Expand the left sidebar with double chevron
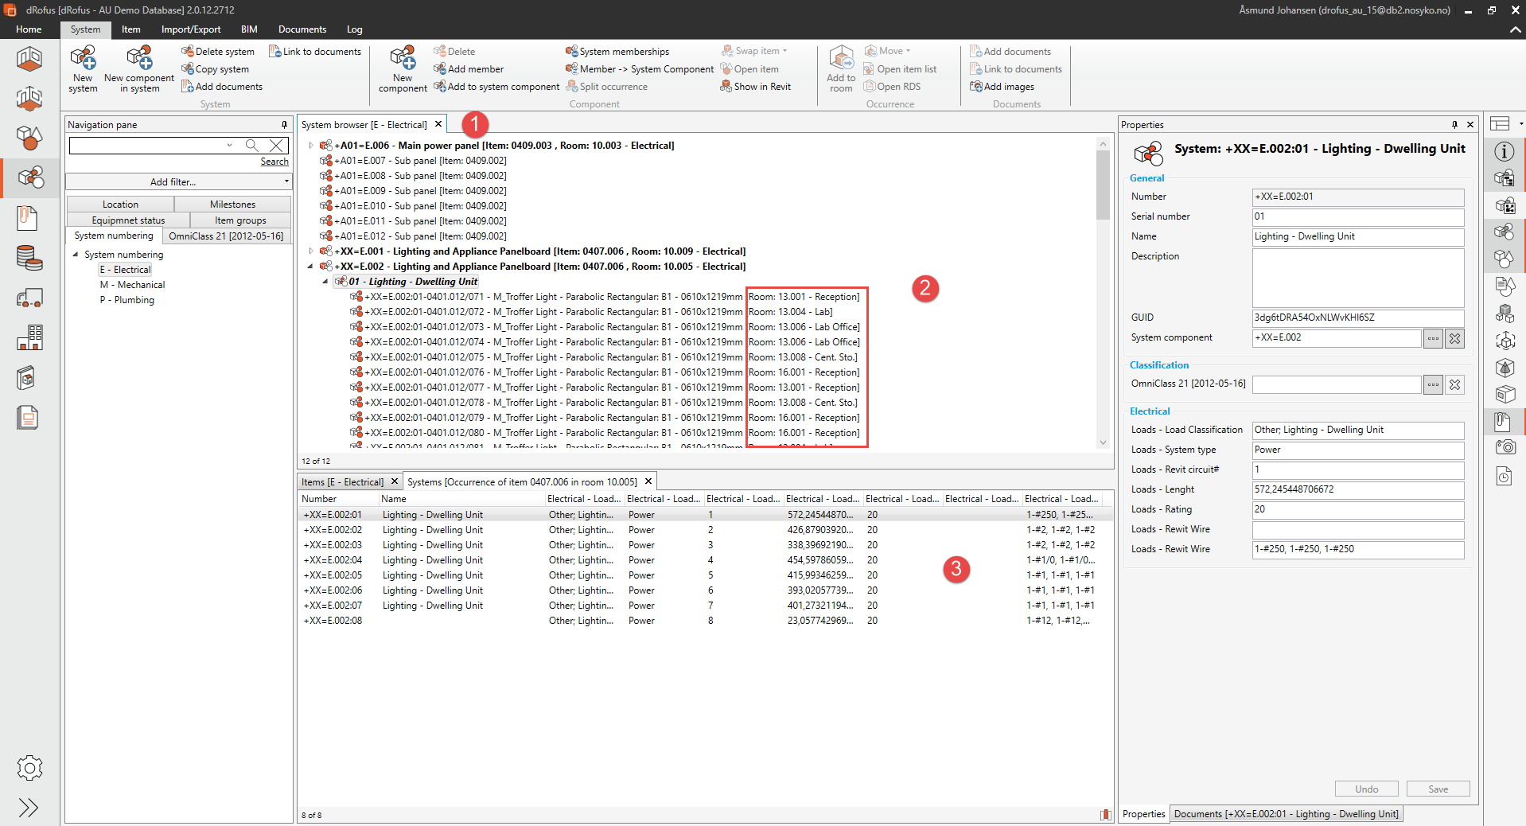Viewport: 1526px width, 826px height. click(x=29, y=808)
